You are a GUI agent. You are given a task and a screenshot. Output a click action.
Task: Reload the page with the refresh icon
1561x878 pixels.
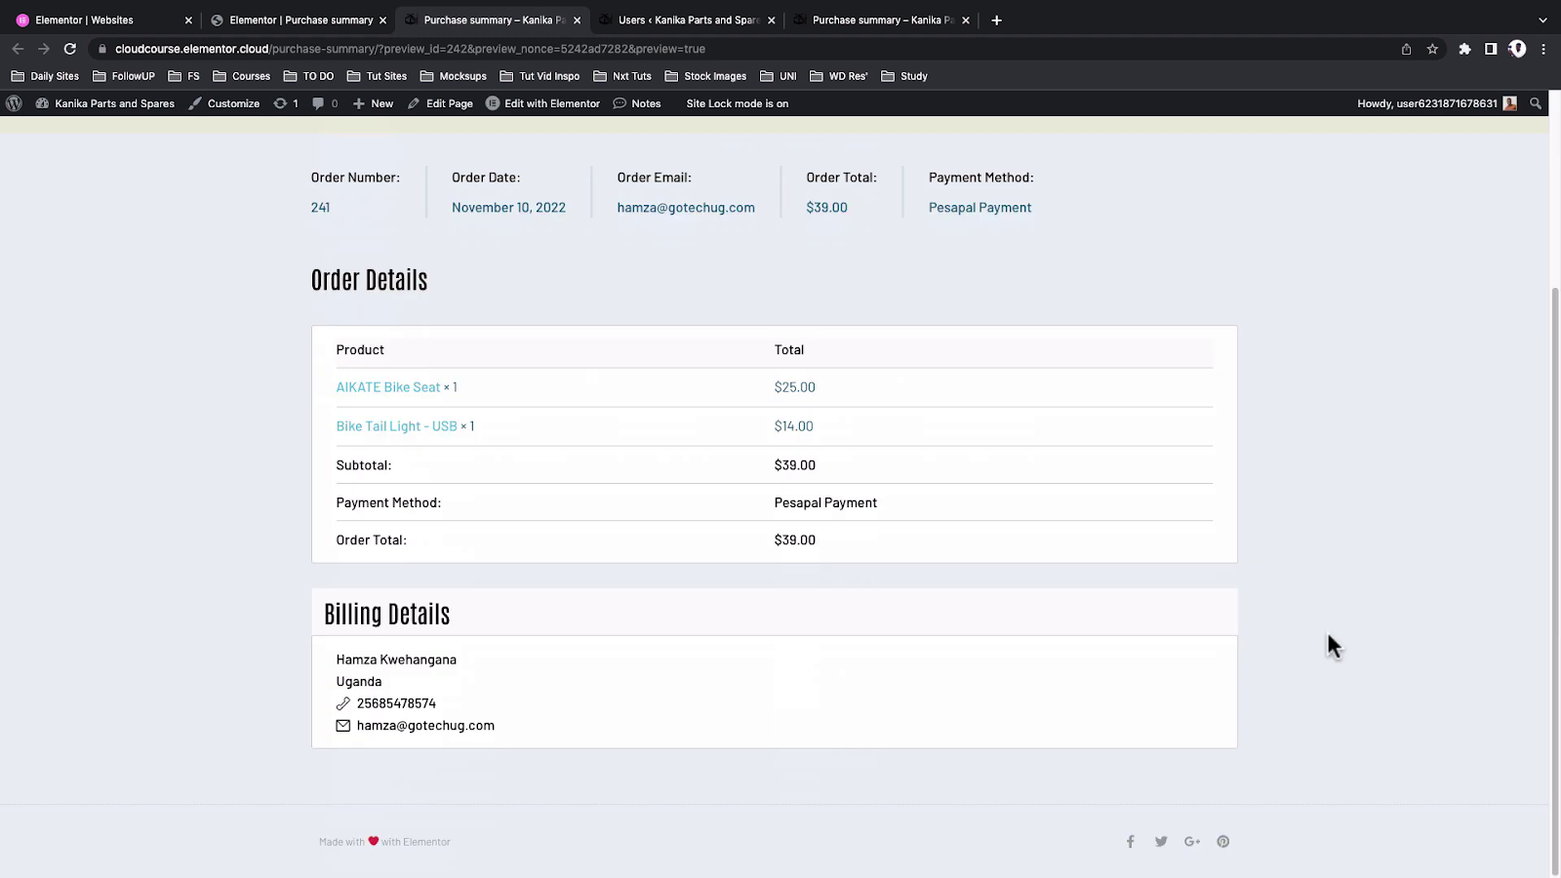(x=70, y=49)
